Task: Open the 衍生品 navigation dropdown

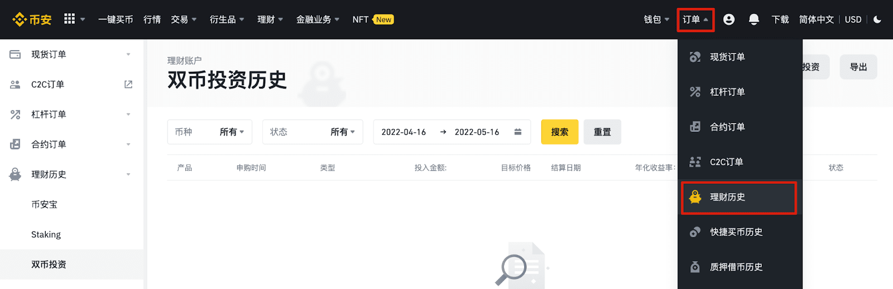Action: (x=227, y=19)
